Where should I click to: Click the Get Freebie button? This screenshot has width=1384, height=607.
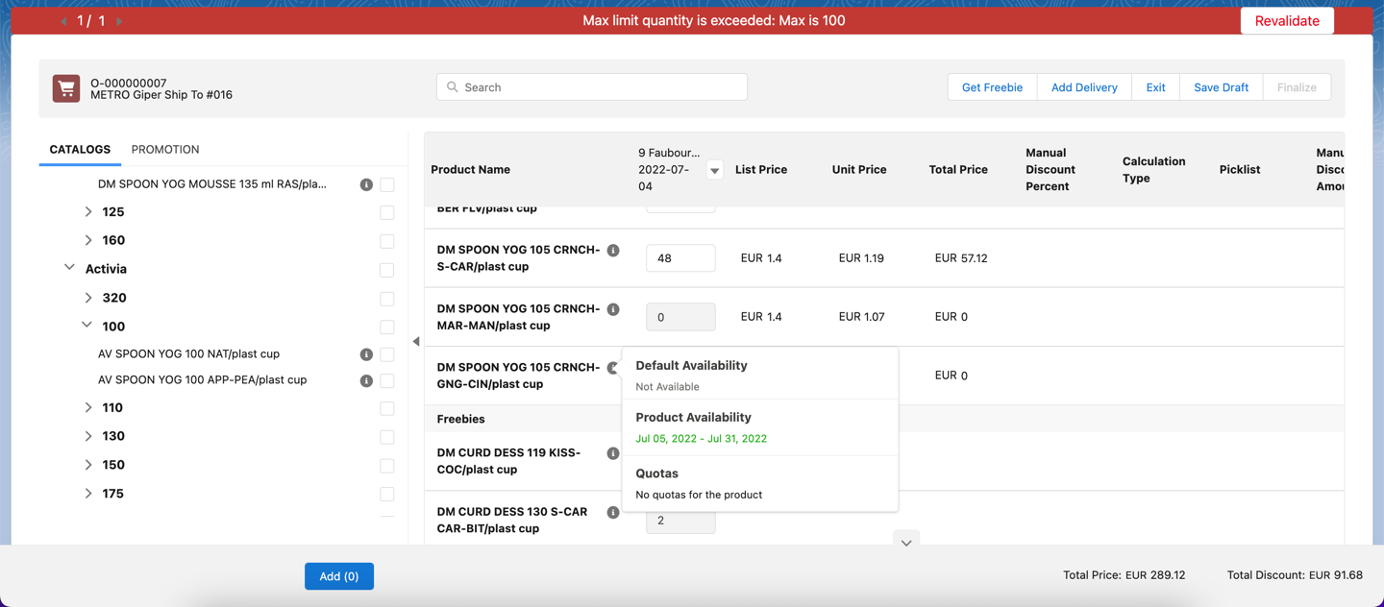pos(992,87)
